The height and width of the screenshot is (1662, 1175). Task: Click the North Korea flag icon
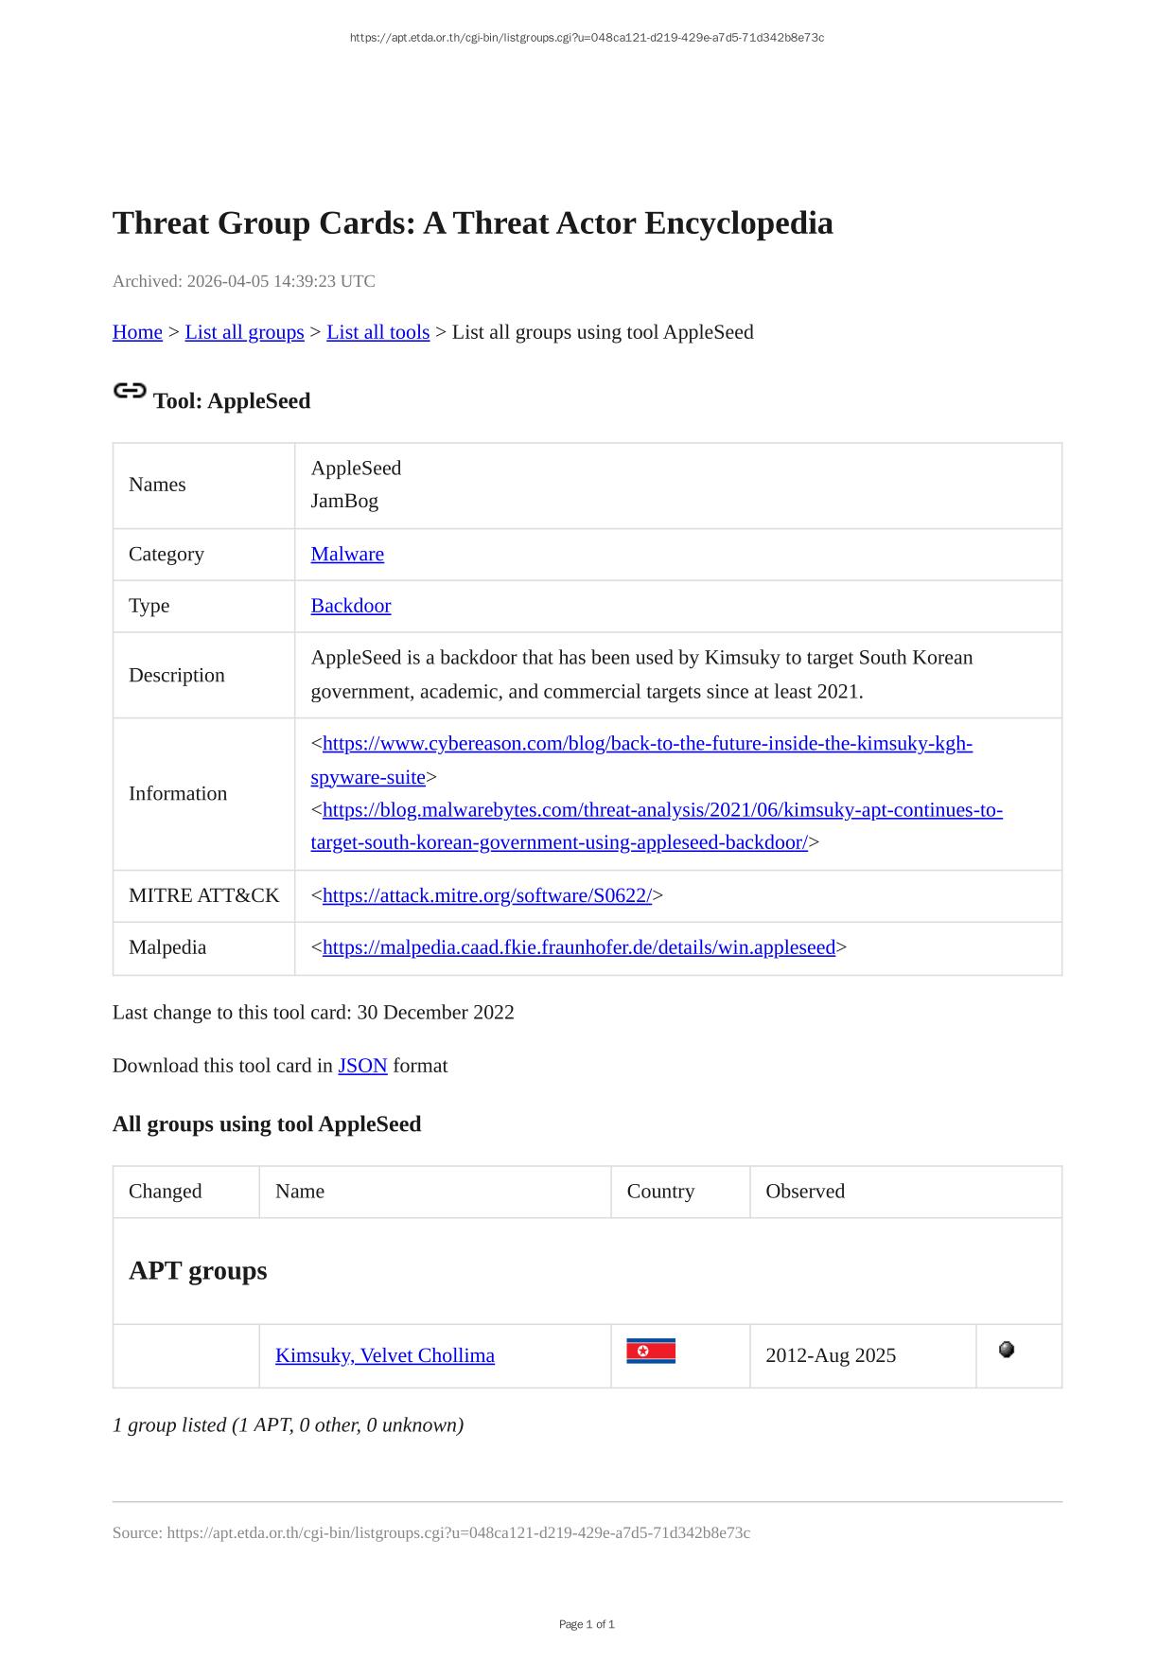650,1351
